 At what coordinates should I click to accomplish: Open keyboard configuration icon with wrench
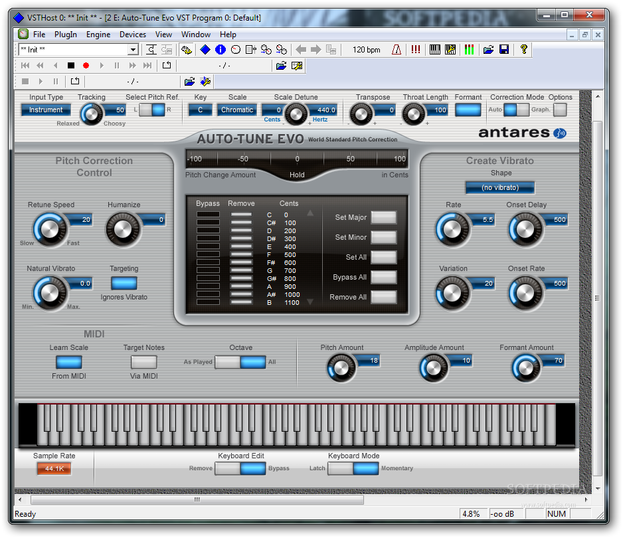pyautogui.click(x=450, y=50)
